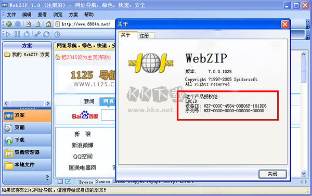The width and height of the screenshot is (312, 196).
Task: Click the 我的 WebZIP 方案 folder icon
Action: pos(7,54)
